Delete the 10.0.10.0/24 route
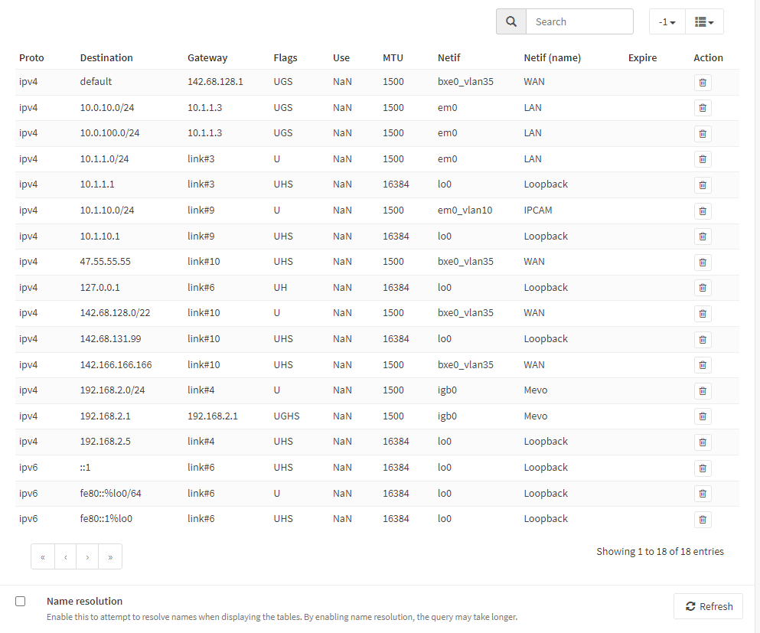Image resolution: width=760 pixels, height=633 pixels. pos(703,108)
